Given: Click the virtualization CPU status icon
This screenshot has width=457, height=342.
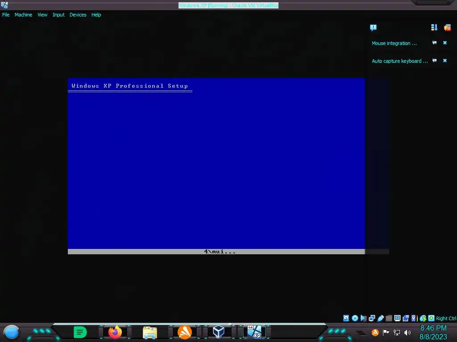Looking at the screenshot, I should 414,318.
